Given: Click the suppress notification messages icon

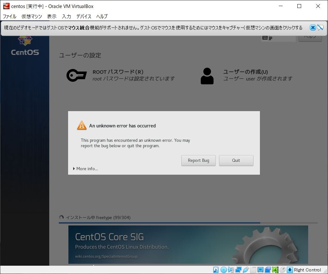Looking at the screenshot, I should (320, 27).
